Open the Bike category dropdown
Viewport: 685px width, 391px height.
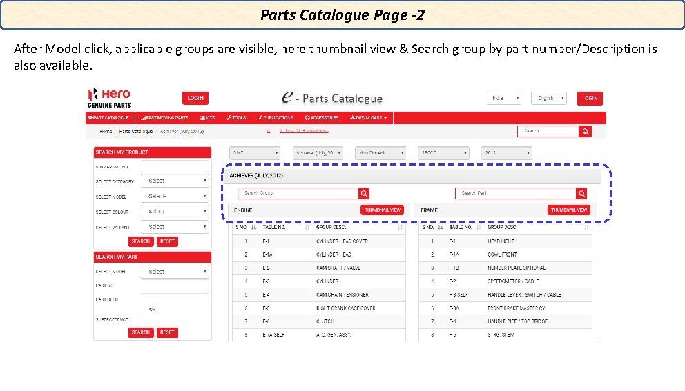(x=254, y=153)
